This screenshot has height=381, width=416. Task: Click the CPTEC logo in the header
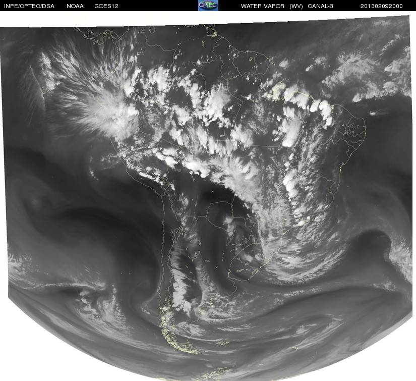click(x=208, y=6)
